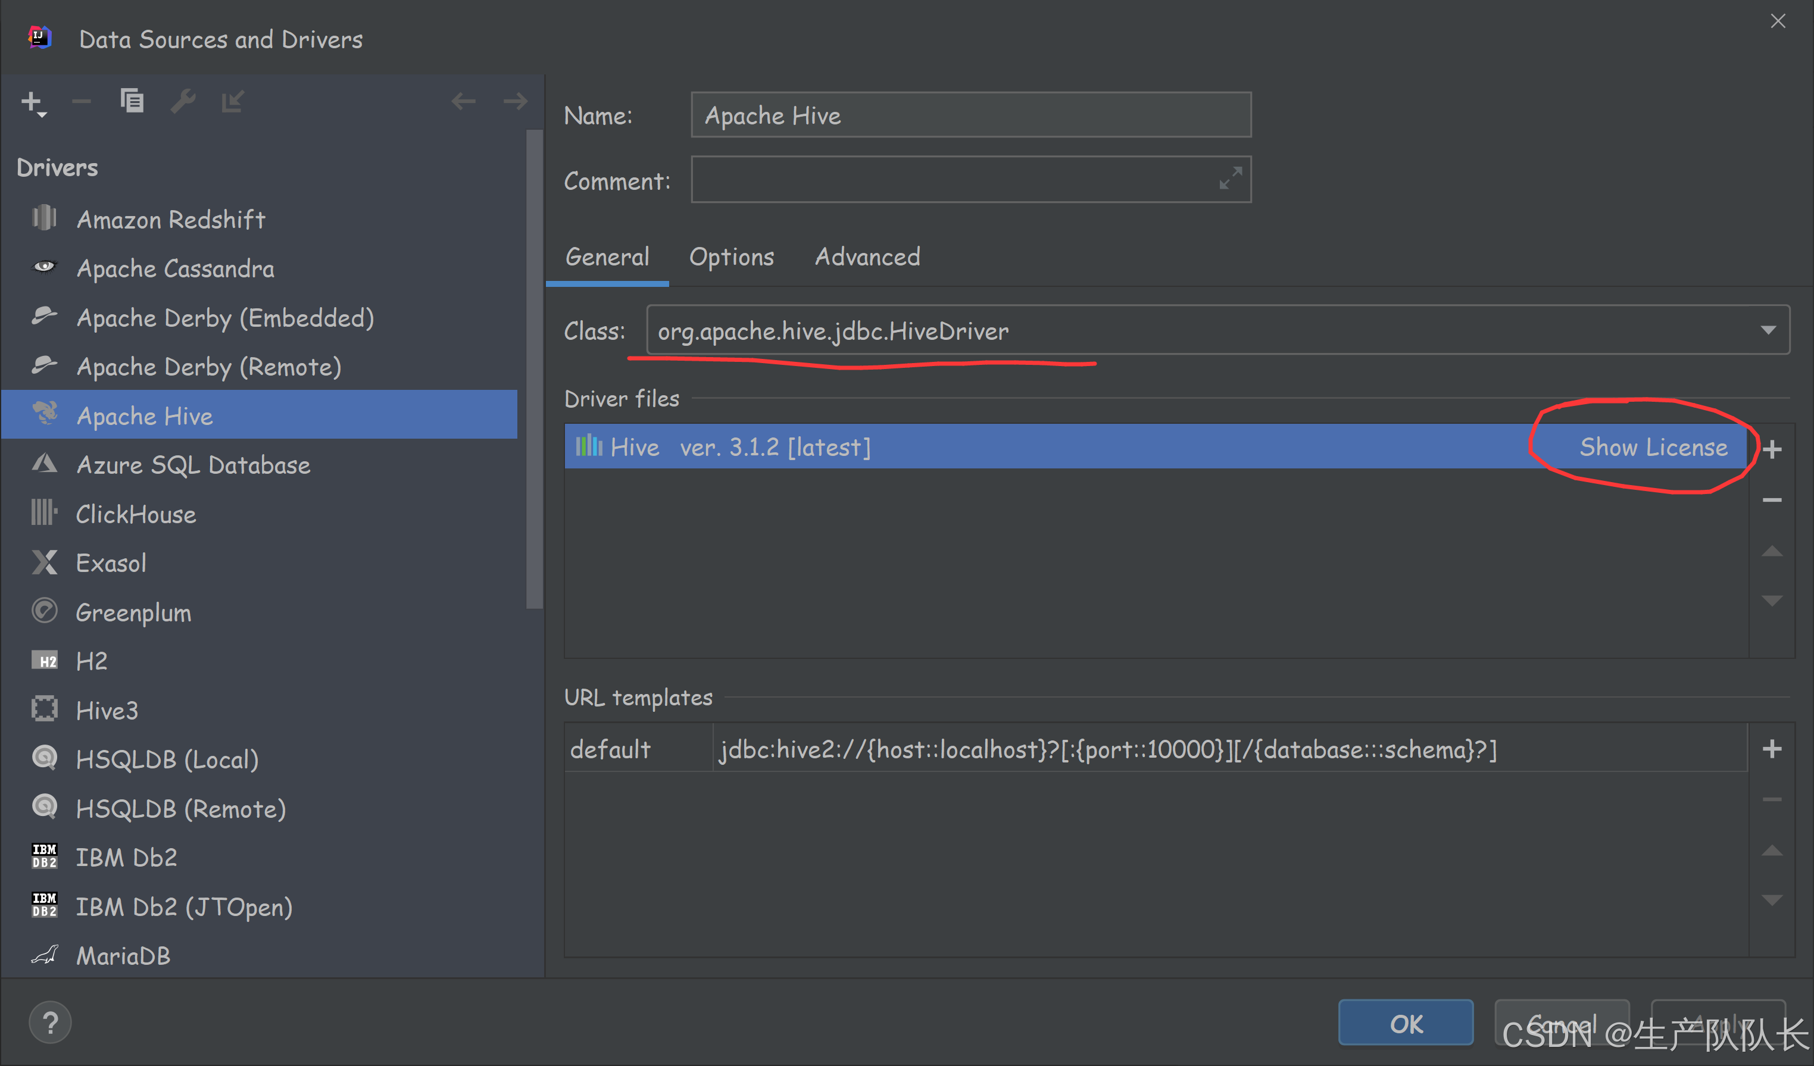Screen dimensions: 1814x1066
Task: Move URL template down arrow
Action: point(1772,900)
